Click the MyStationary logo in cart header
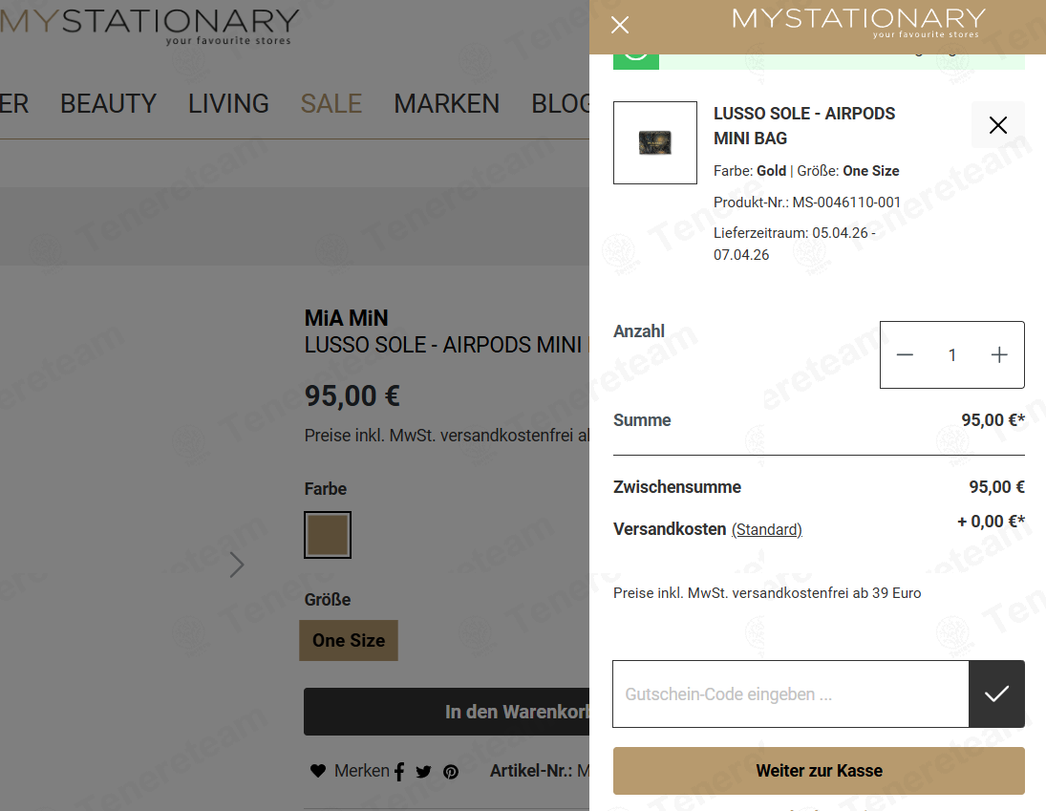1046x811 pixels. point(859,23)
